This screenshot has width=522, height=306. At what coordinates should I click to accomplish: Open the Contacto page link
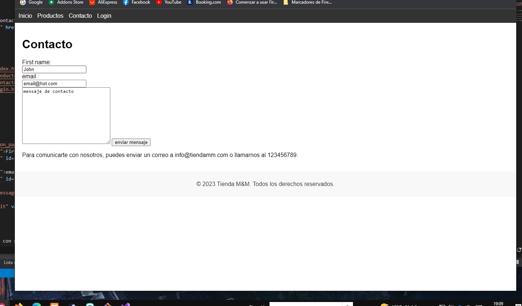(80, 16)
